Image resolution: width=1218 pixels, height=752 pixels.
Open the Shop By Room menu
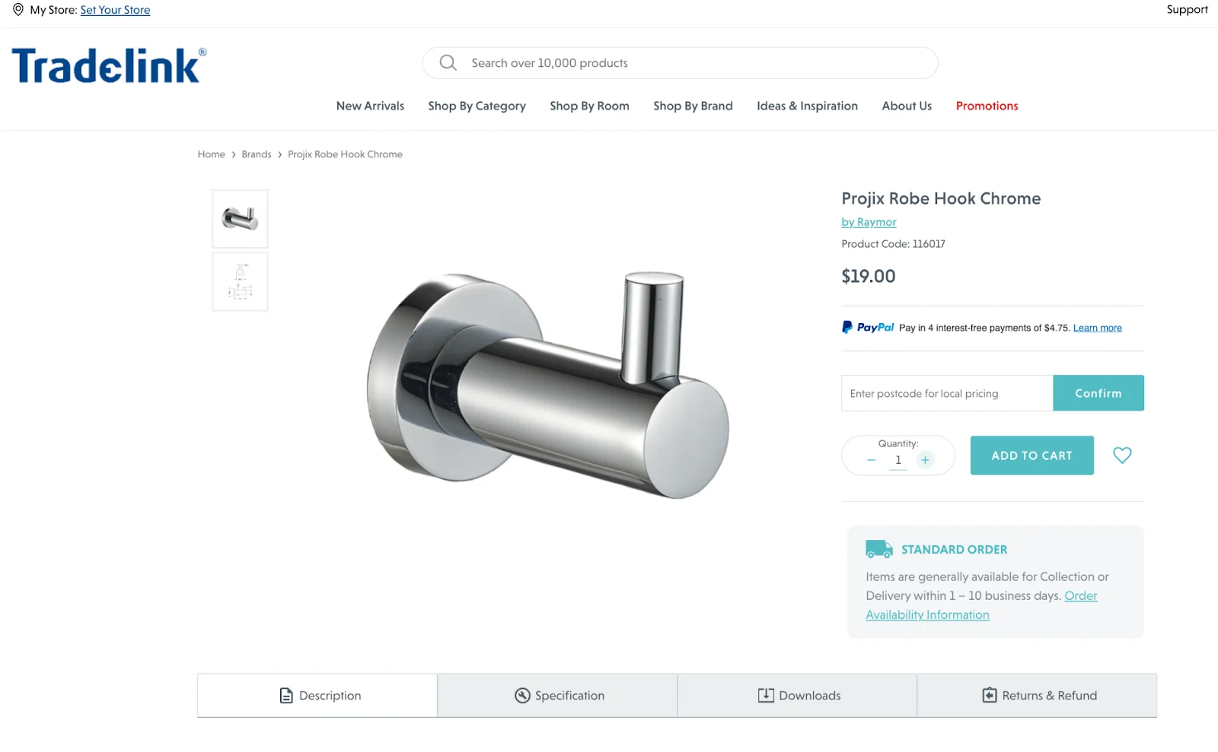pyautogui.click(x=589, y=106)
